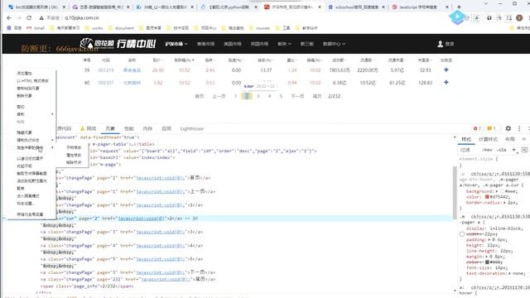Image resolution: width=530 pixels, height=298 pixels.
Task: Choose 删除元素 in context menu
Action: pos(24,96)
